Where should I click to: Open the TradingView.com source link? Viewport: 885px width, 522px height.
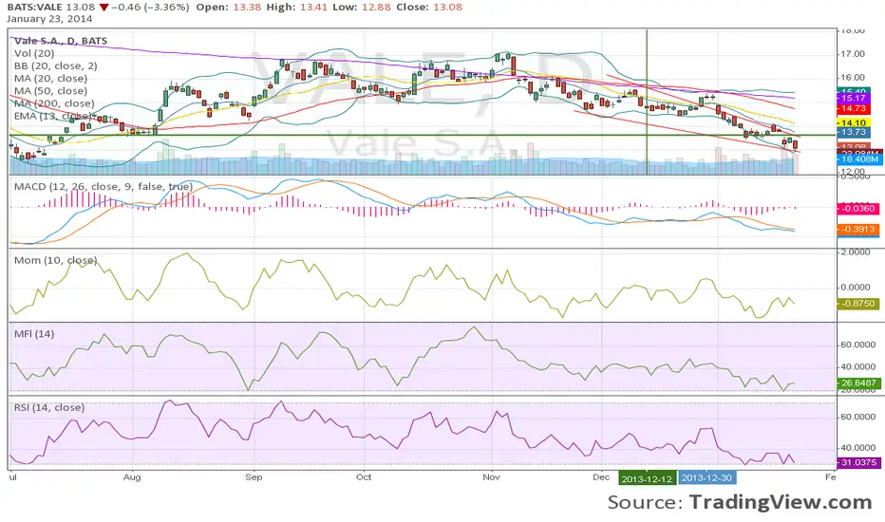(781, 502)
